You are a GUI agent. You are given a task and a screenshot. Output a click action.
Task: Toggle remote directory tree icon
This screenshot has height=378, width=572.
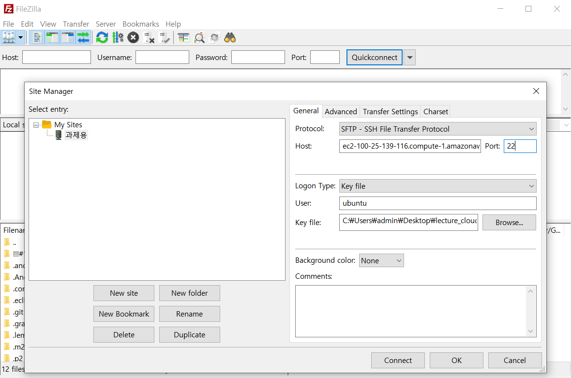pyautogui.click(x=68, y=38)
